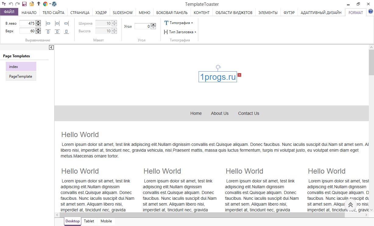
Task: Click the first full-width Hello World heading
Action: click(x=80, y=135)
